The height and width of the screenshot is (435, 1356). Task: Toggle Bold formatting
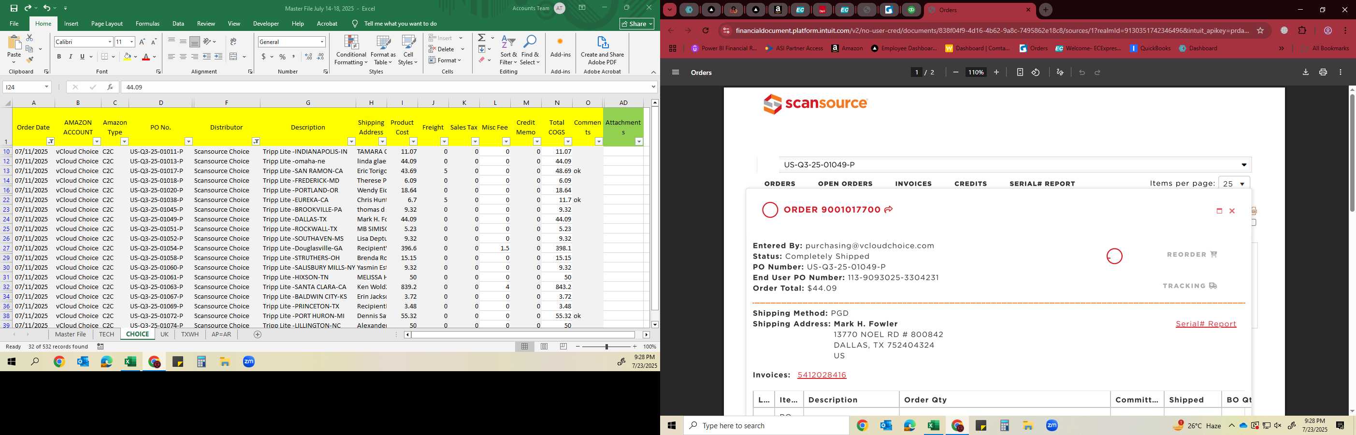tap(59, 57)
